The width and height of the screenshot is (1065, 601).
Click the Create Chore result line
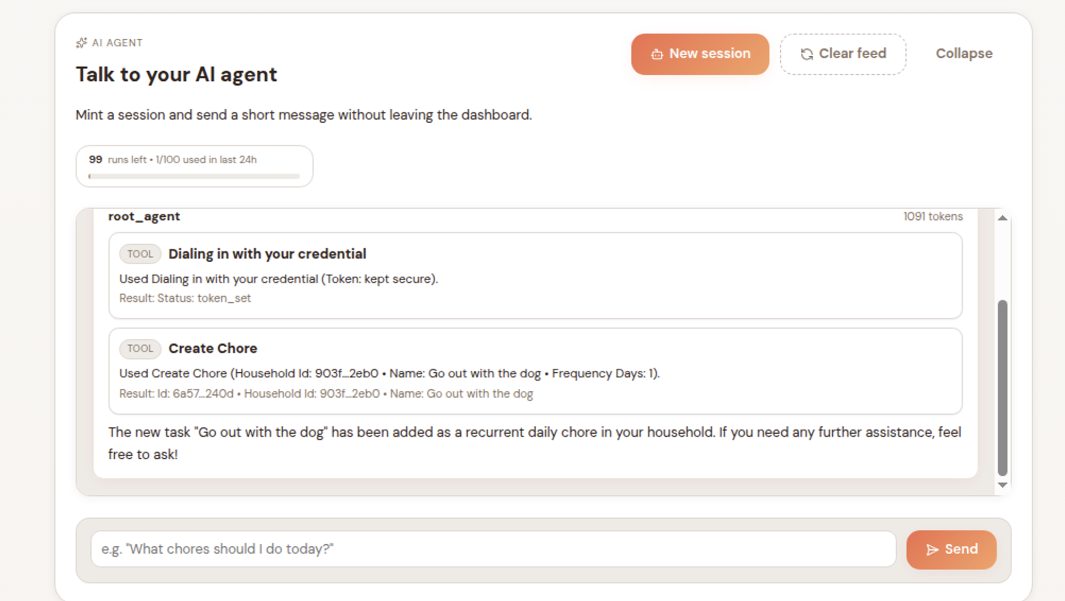coord(326,394)
